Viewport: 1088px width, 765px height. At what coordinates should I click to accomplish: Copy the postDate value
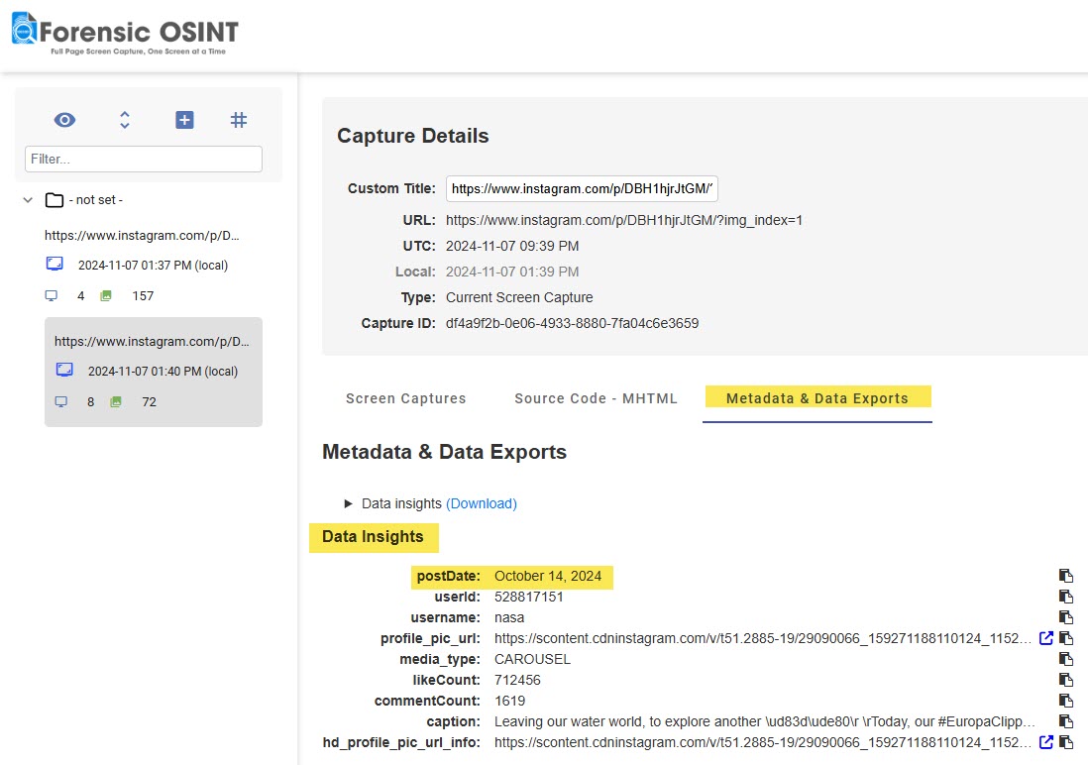pos(1066,576)
